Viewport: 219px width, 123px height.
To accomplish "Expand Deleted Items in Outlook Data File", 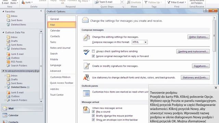I will click(x=5, y=49).
